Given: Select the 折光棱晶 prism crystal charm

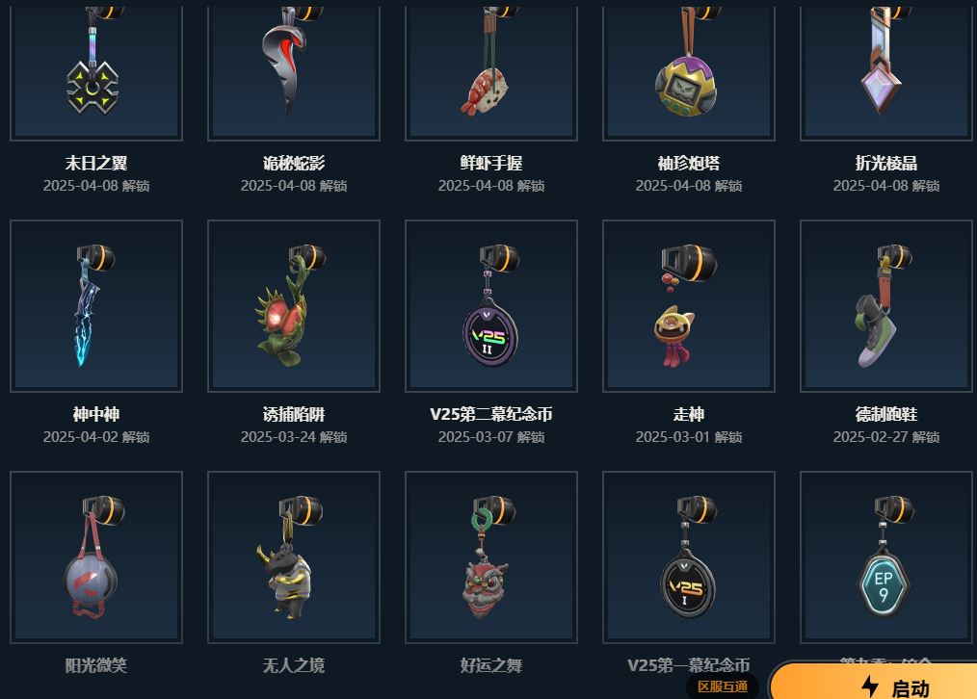Looking at the screenshot, I should click(886, 70).
